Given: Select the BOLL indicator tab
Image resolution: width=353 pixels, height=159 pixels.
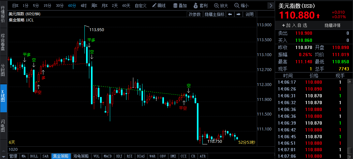Looking at the screenshot, I should tap(34, 156).
